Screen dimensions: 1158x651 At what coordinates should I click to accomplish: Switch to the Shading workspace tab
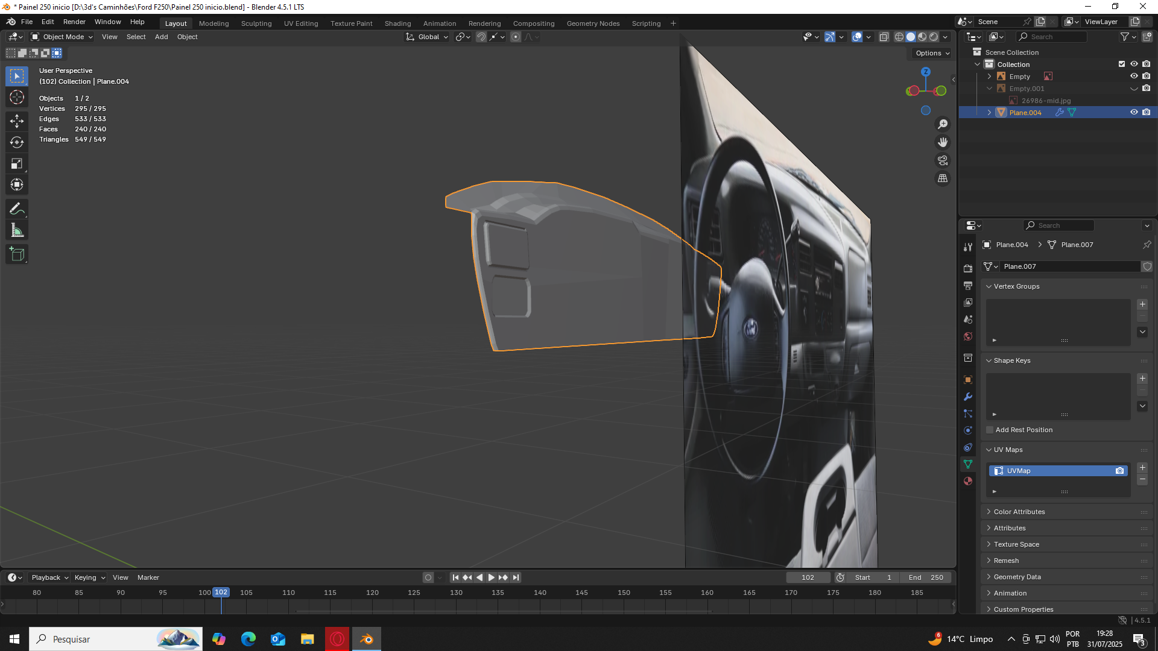point(397,24)
